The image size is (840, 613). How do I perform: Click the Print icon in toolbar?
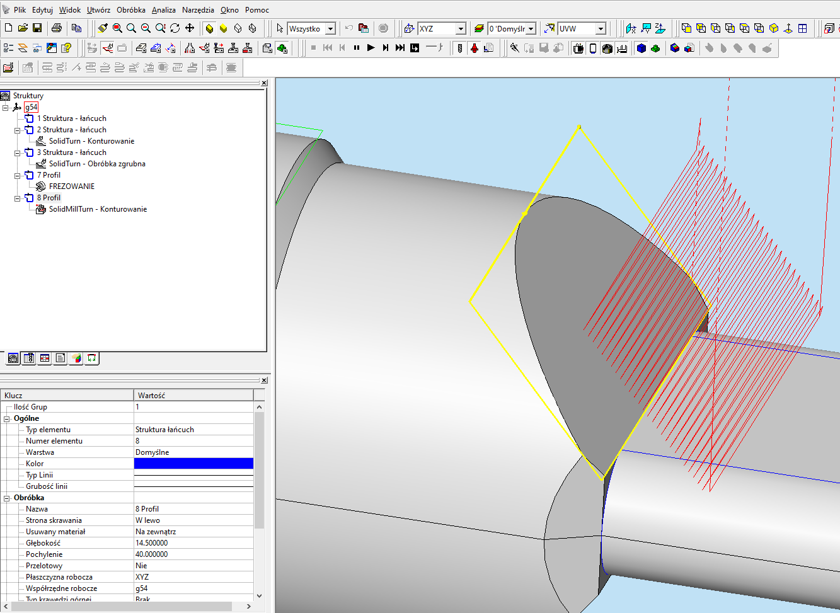pos(57,28)
